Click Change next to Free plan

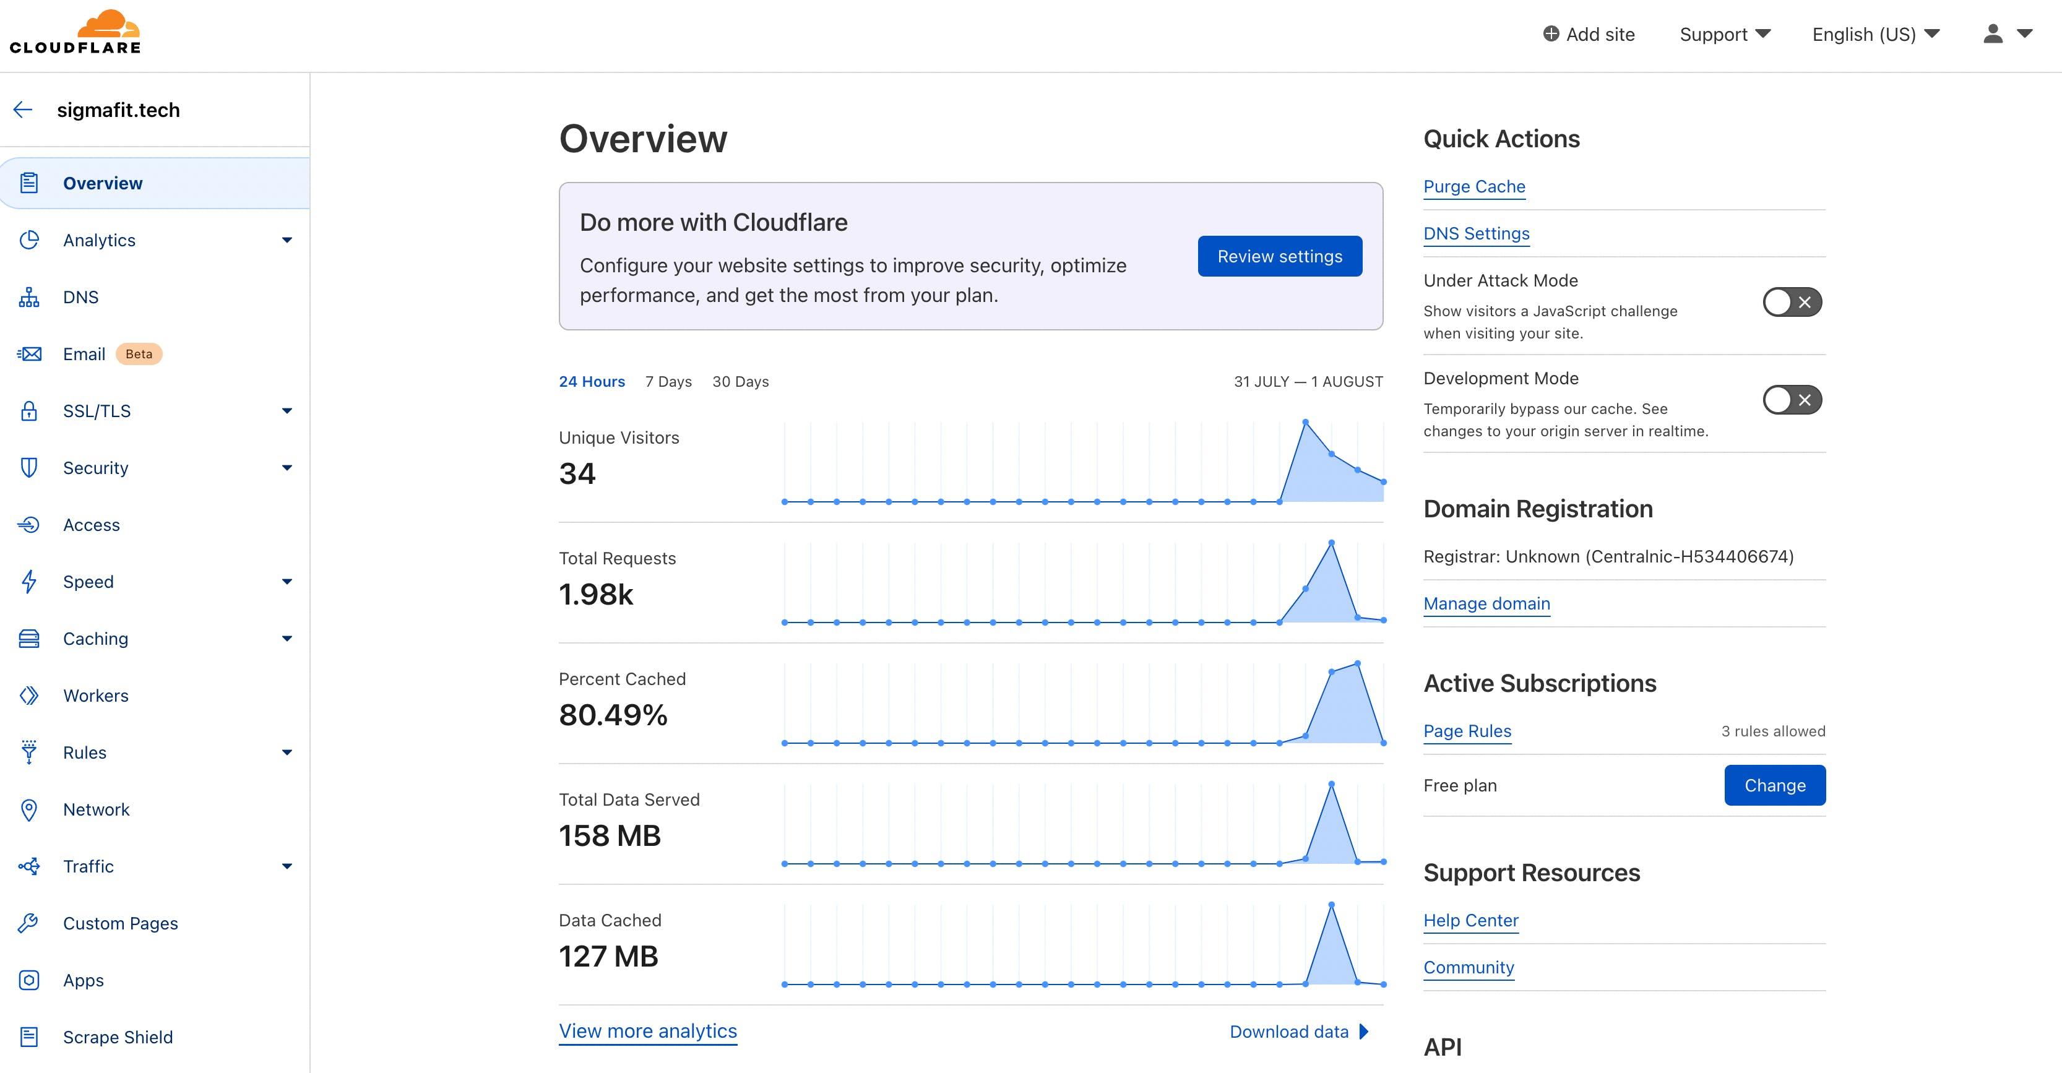pos(1775,785)
